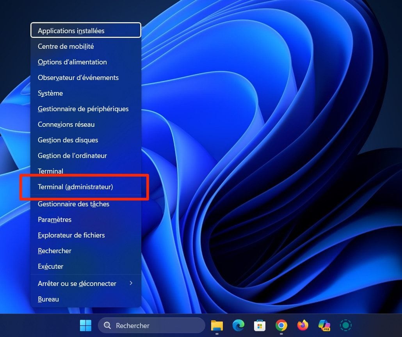Open Observateur d'événements
Viewport: 402px width, 337px height.
[x=85, y=78]
